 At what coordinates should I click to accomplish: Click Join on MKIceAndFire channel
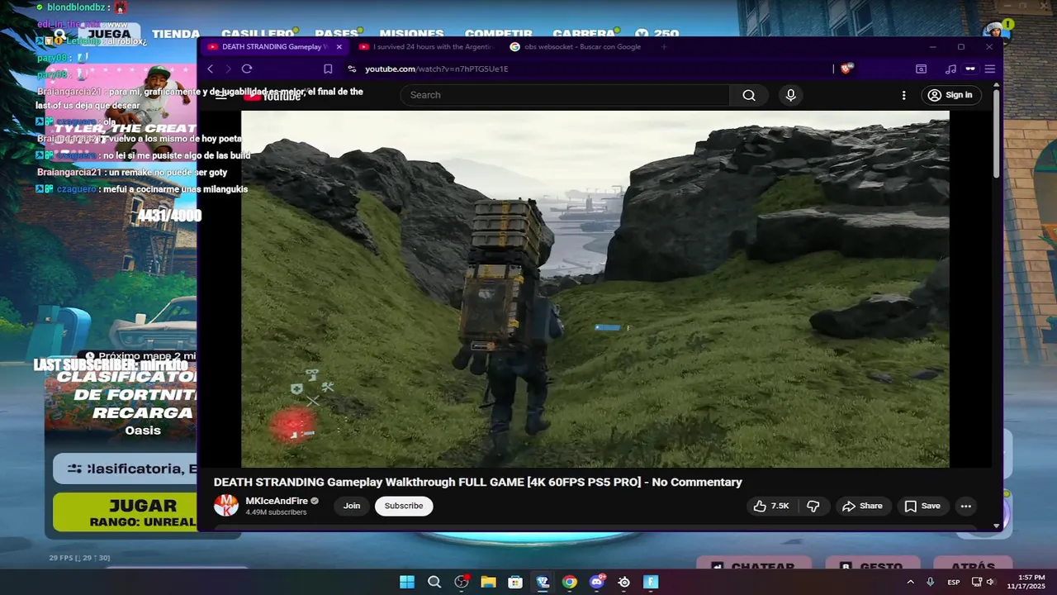tap(352, 506)
